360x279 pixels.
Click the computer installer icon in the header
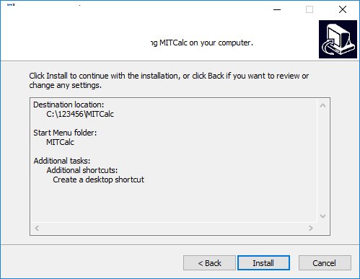coord(338,39)
